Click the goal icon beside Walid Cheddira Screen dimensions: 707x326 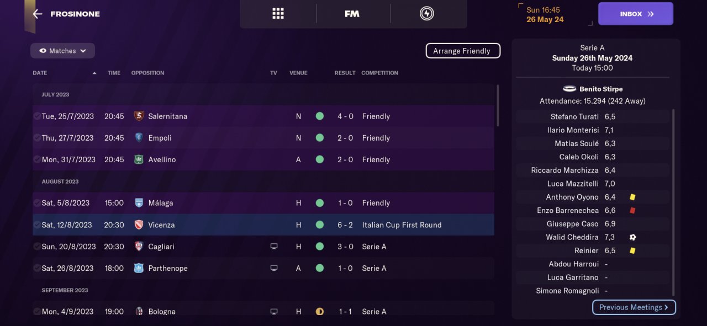click(632, 237)
